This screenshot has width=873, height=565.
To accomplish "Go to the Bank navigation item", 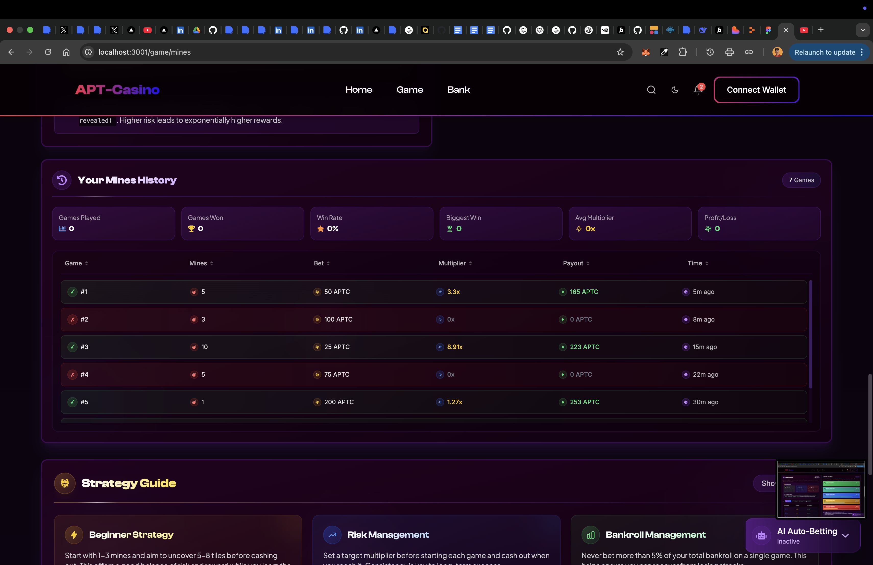I will (x=458, y=90).
